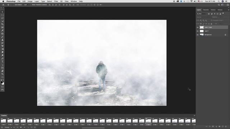Image resolution: width=230 pixels, height=129 pixels.
Task: Open the Window menu
Action: [74, 1]
